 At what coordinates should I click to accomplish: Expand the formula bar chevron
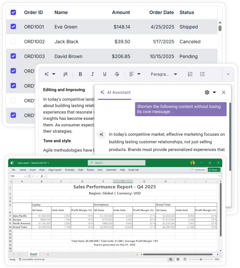(x=219, y=176)
